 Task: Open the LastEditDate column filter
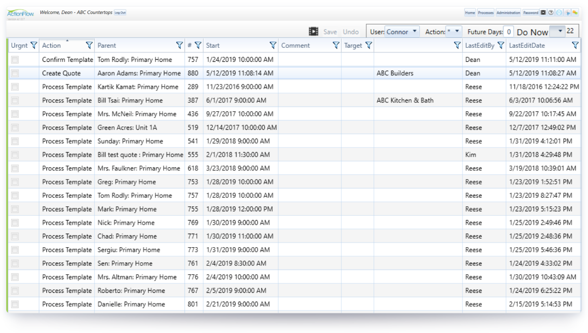[x=575, y=45]
